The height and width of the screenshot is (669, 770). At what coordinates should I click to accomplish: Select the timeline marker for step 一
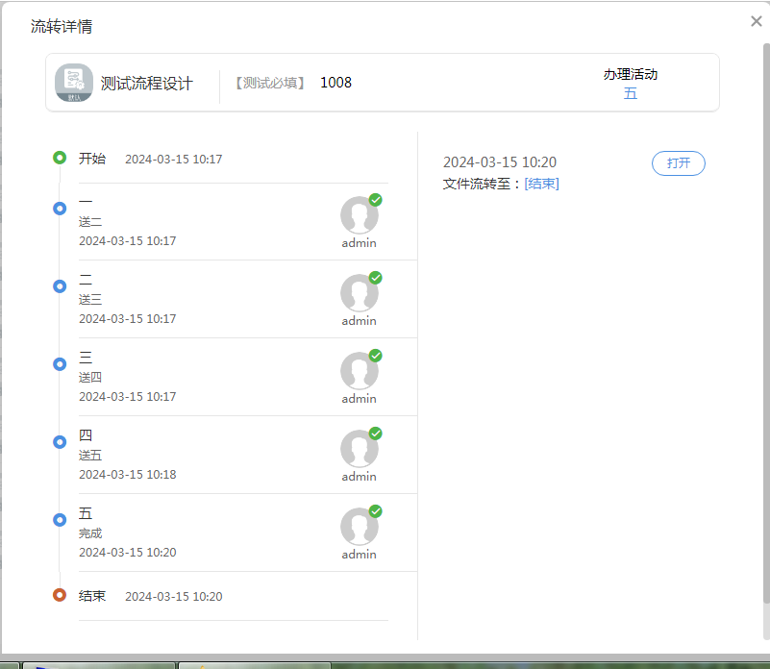60,209
